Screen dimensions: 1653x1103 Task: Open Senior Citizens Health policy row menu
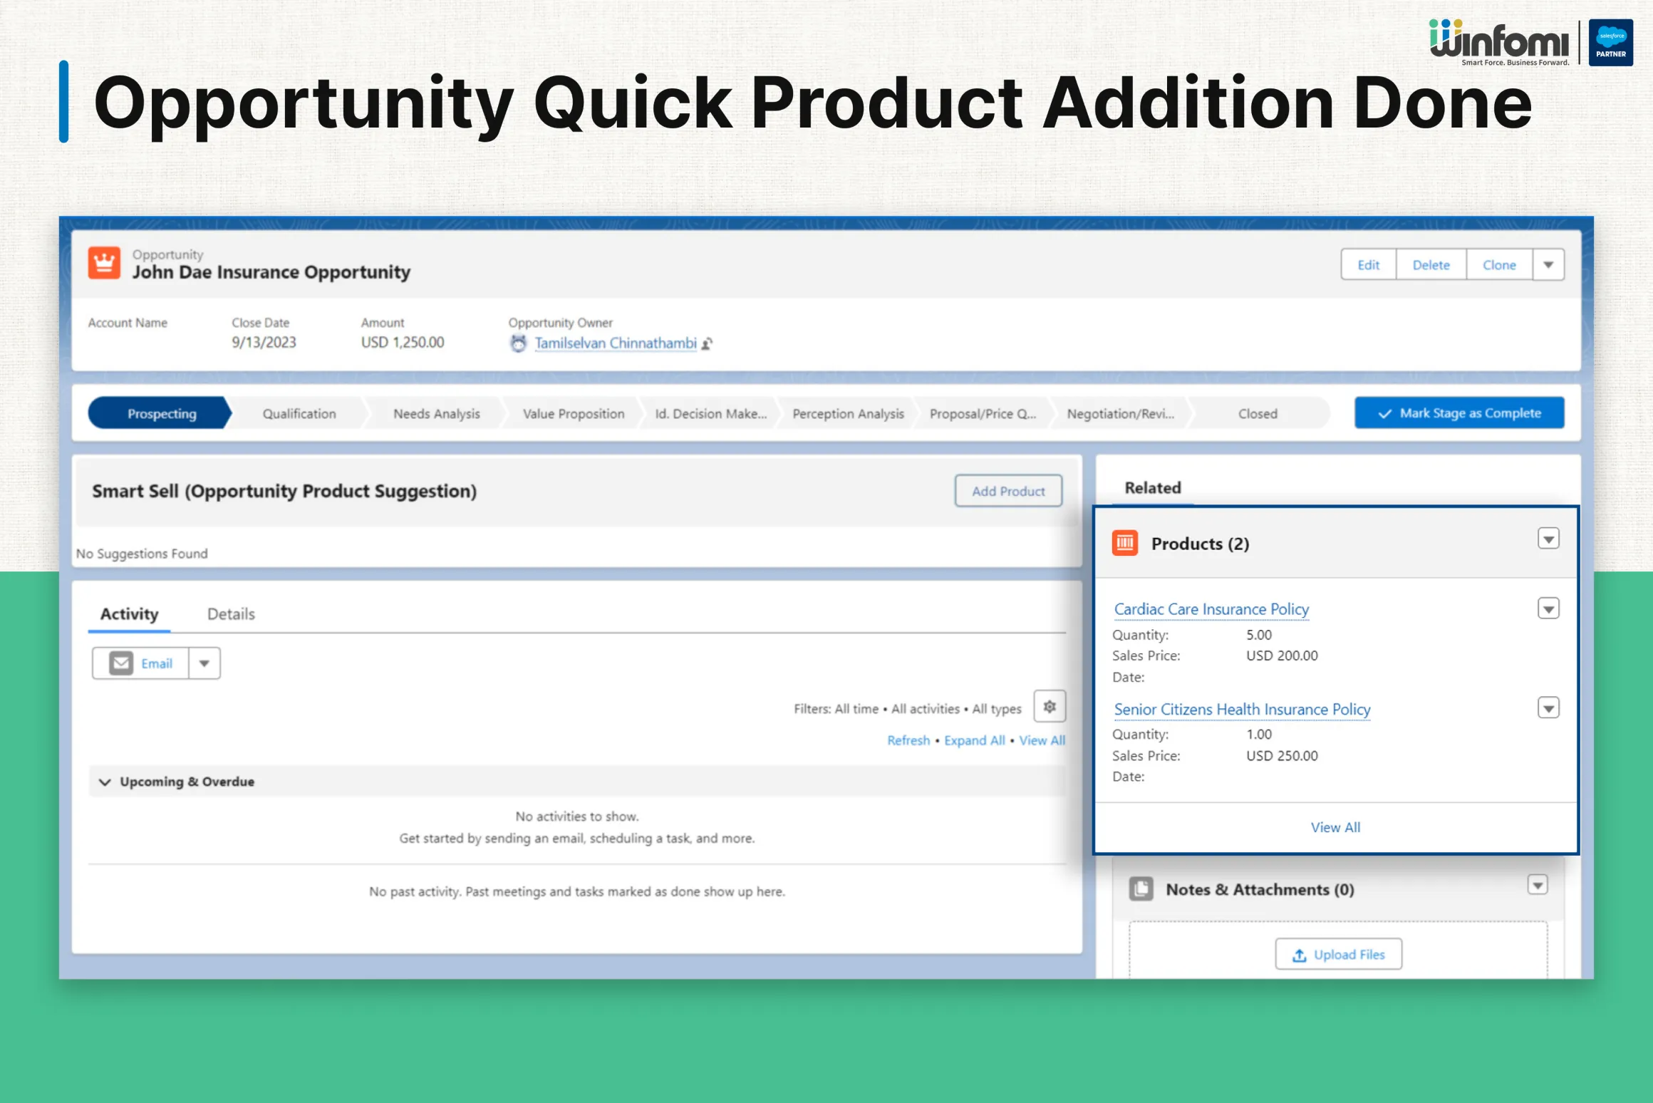tap(1548, 709)
